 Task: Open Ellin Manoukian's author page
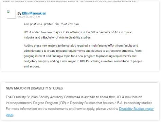click(x=34, y=13)
